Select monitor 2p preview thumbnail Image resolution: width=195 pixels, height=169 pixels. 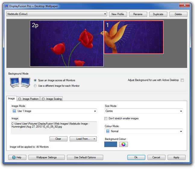point(67,44)
